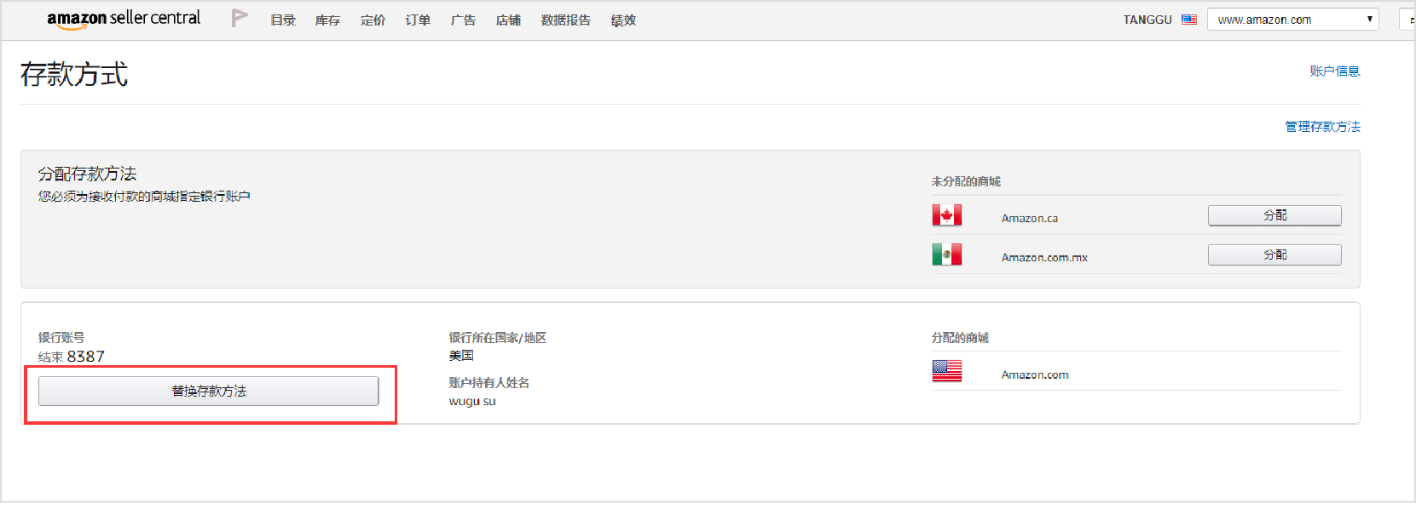1416x509 pixels.
Task: Click the Amazon.com assigned marketplace text
Action: point(1035,375)
